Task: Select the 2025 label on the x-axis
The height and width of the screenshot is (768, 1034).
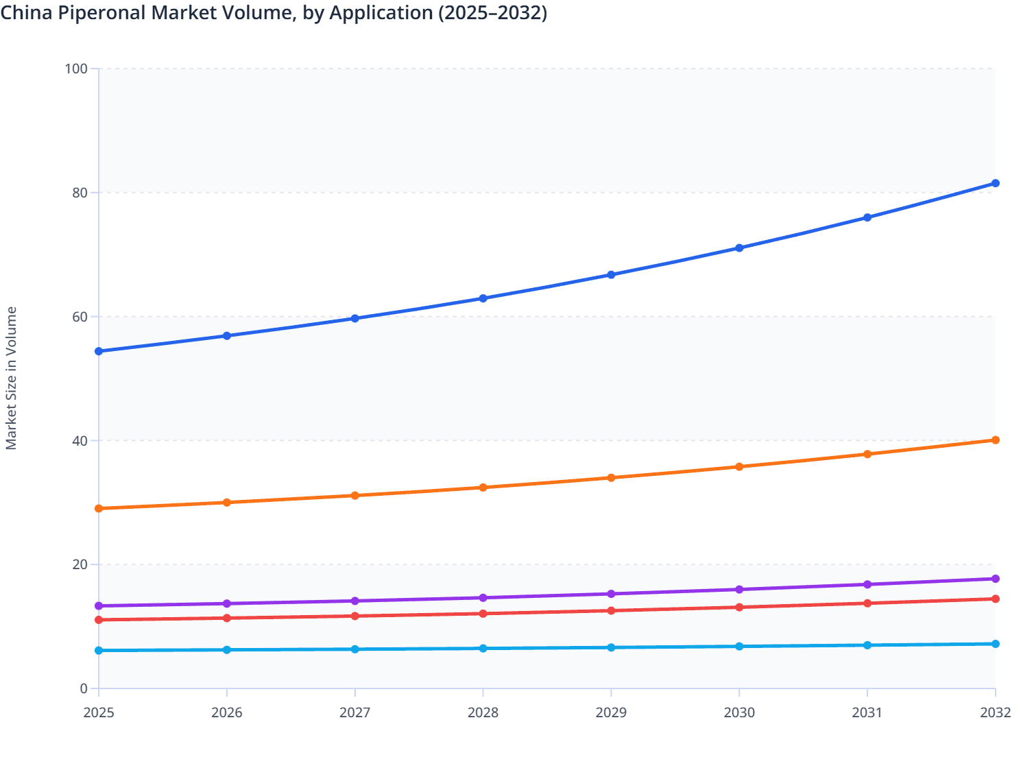Action: [99, 713]
